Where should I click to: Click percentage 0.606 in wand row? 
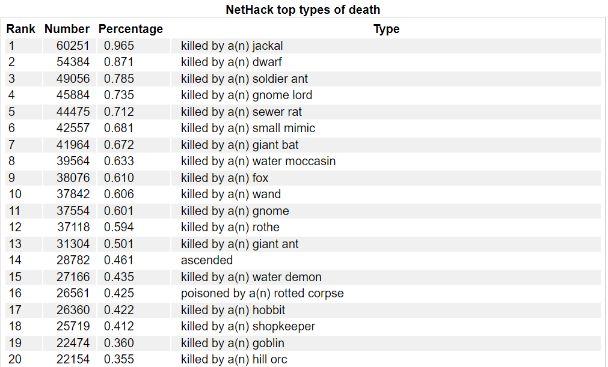tap(118, 194)
